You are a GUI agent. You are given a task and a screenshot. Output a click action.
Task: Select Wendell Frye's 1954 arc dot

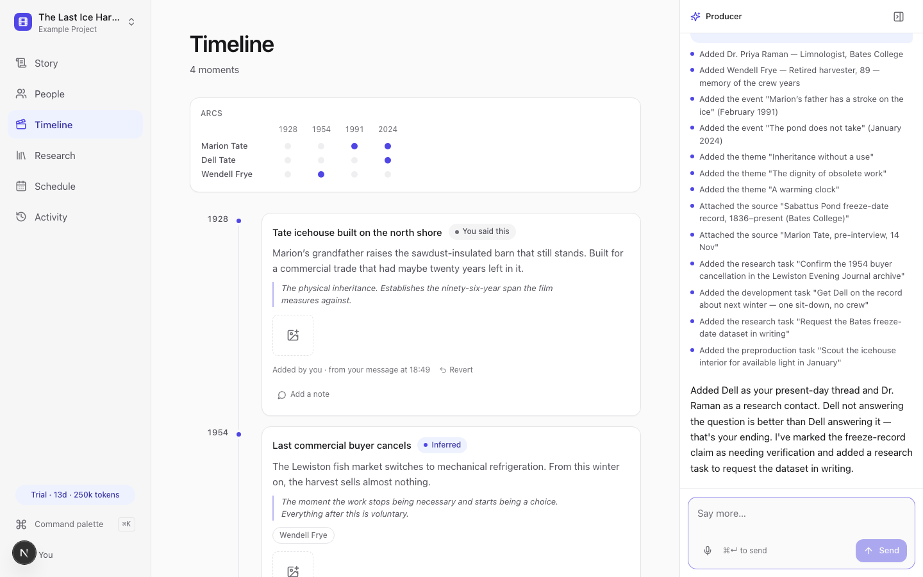click(x=321, y=174)
